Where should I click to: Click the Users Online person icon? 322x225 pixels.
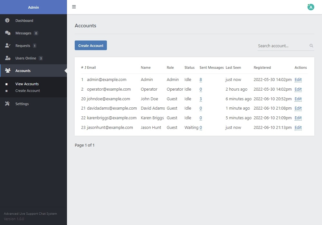(8, 58)
